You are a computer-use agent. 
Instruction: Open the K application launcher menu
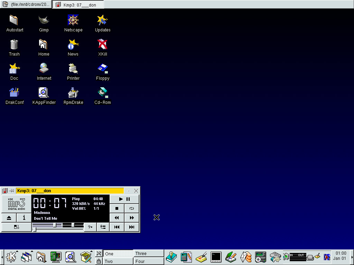[11, 257]
